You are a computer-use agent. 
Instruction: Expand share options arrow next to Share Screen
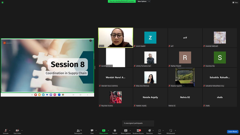click(108, 130)
